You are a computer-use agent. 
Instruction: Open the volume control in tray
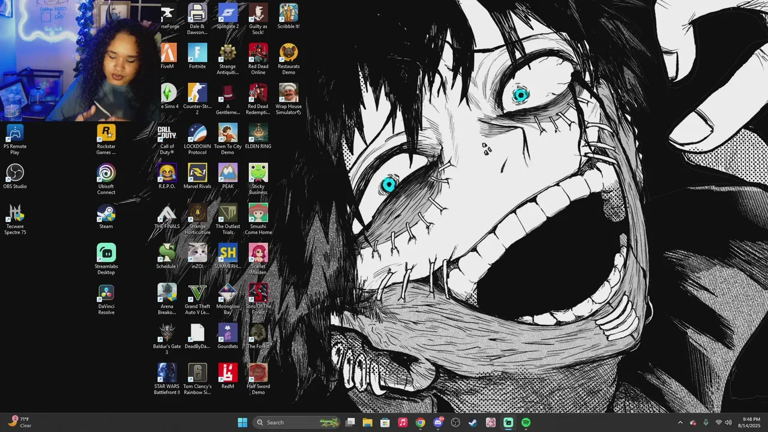point(728,422)
